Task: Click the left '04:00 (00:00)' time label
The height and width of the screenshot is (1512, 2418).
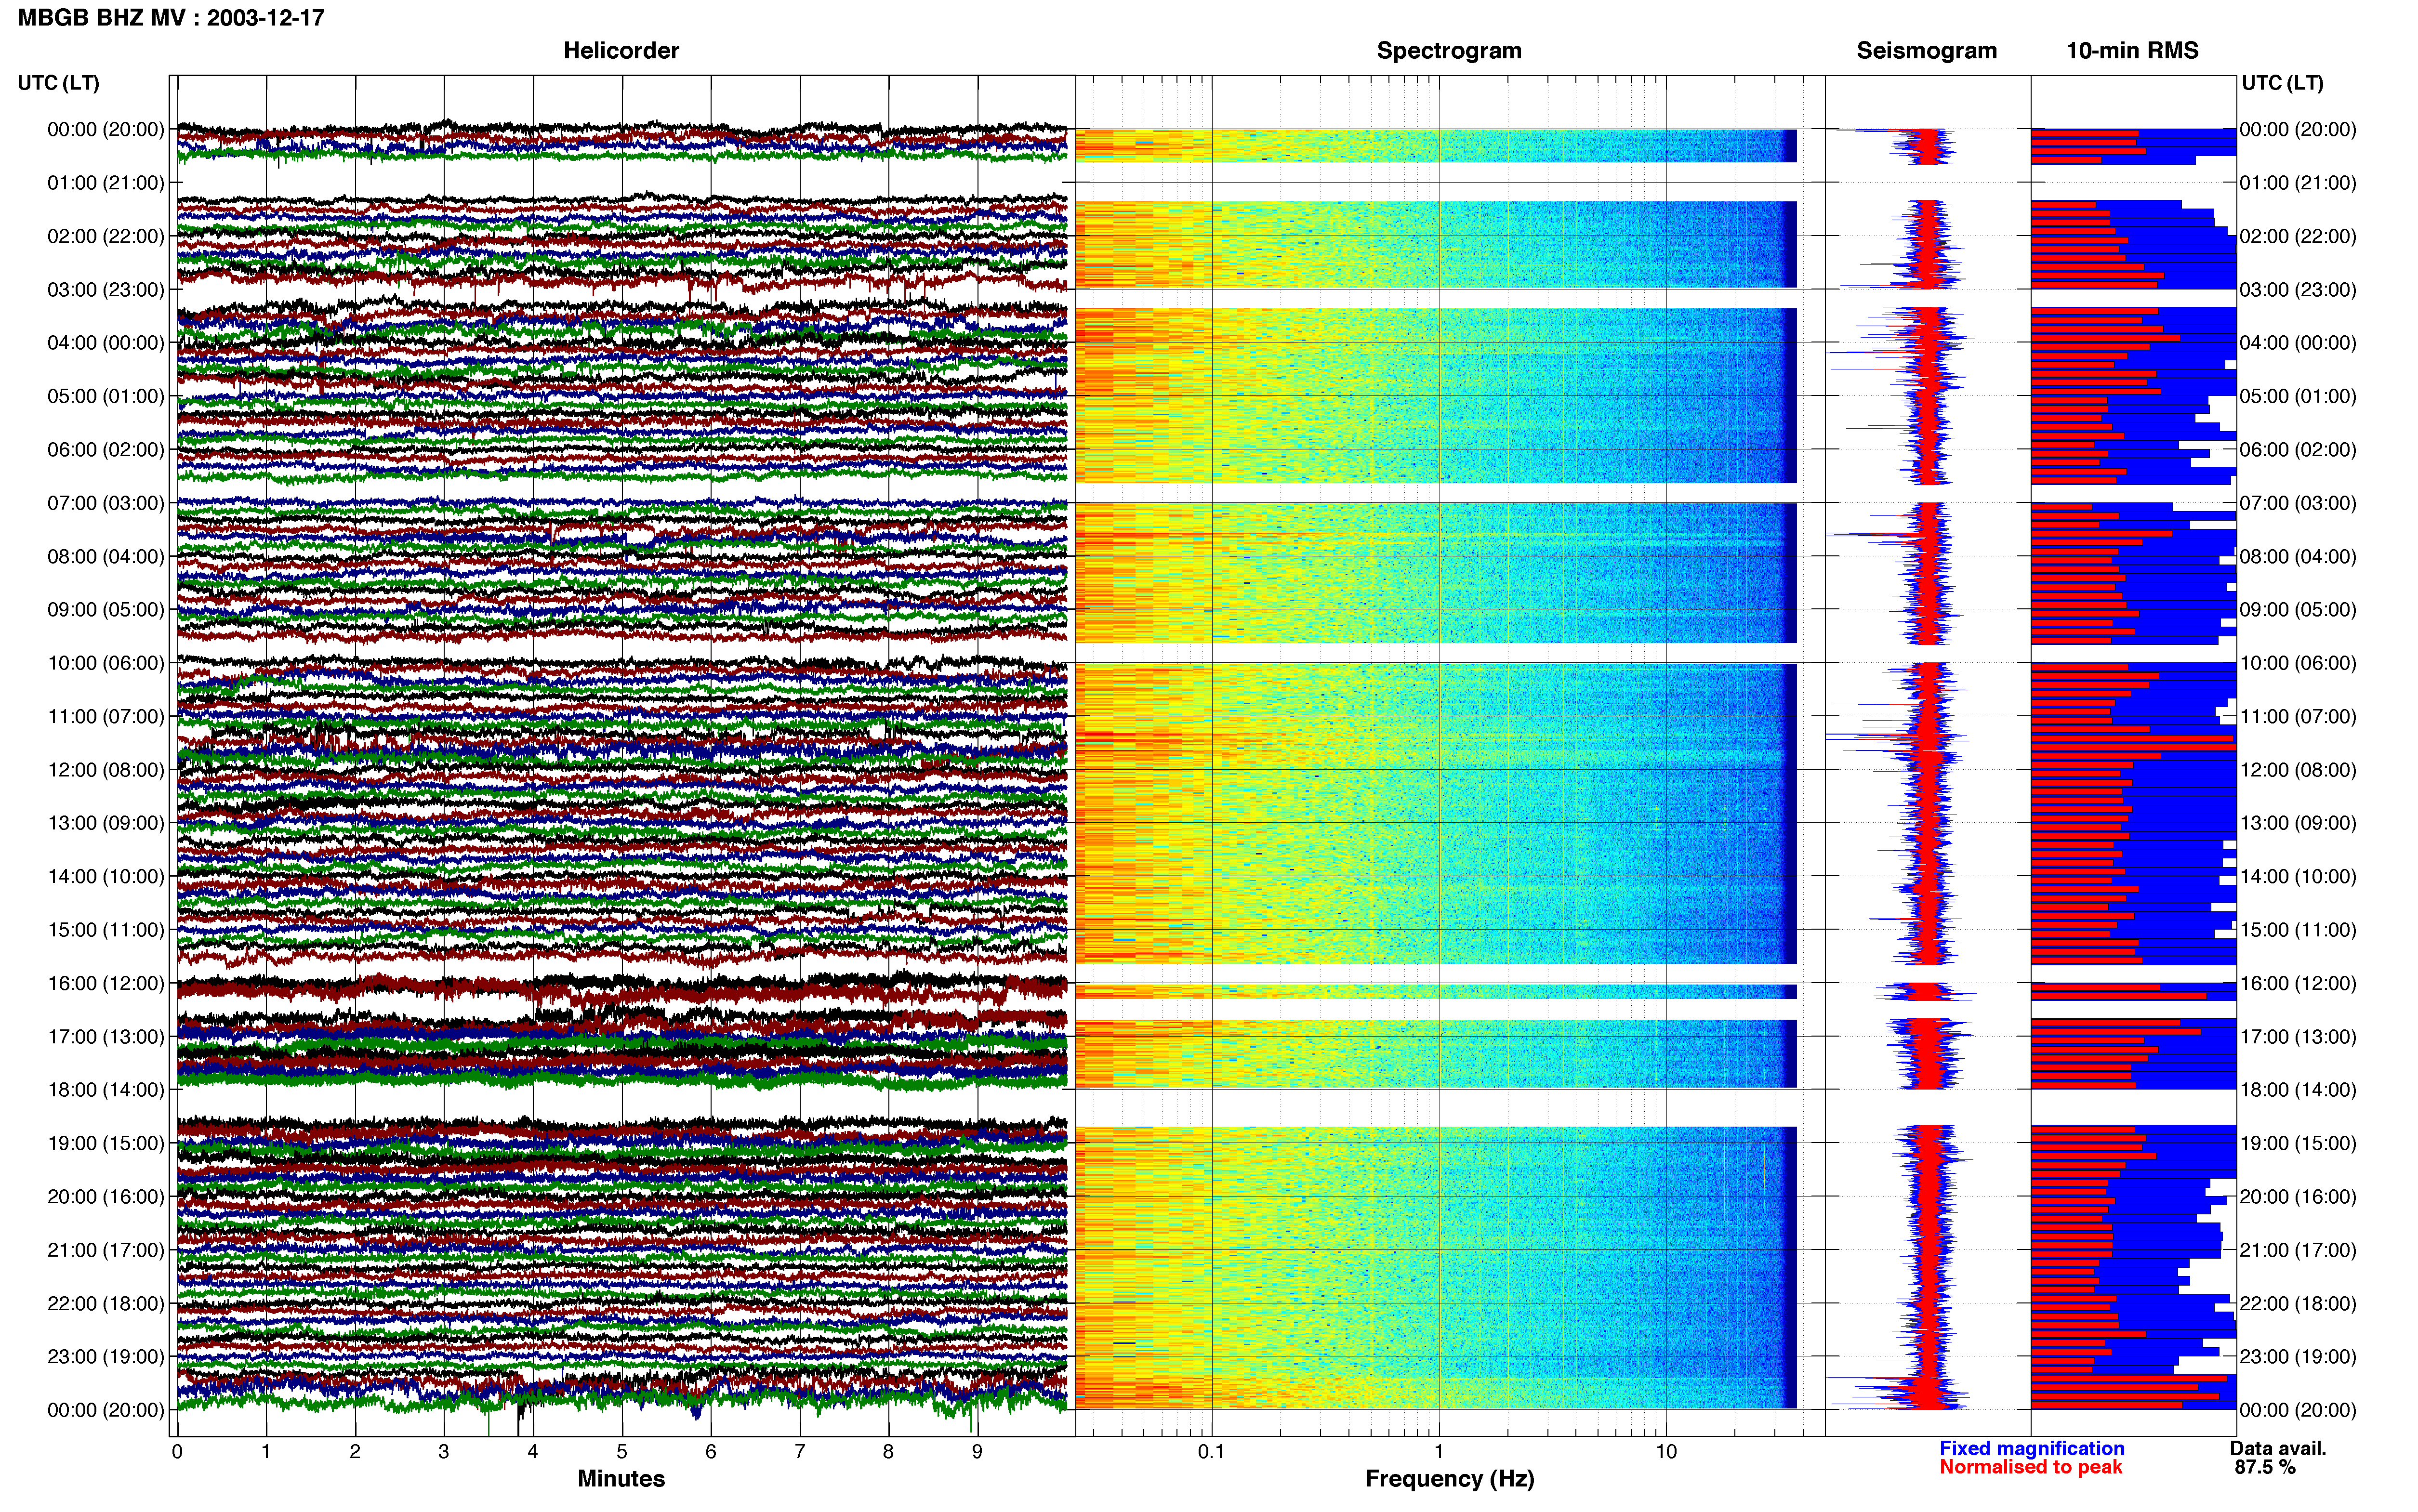Action: pos(105,343)
